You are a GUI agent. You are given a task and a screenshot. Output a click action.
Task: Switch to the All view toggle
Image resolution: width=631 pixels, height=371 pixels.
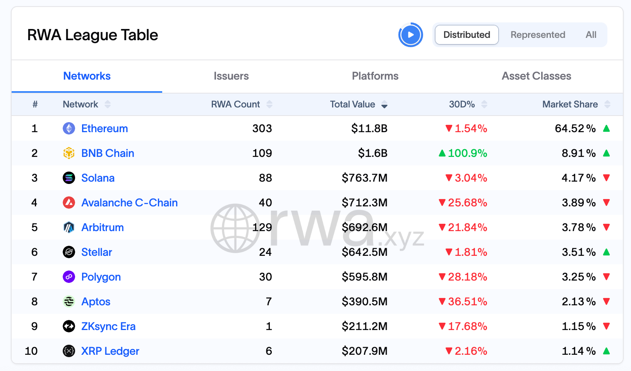tap(591, 35)
